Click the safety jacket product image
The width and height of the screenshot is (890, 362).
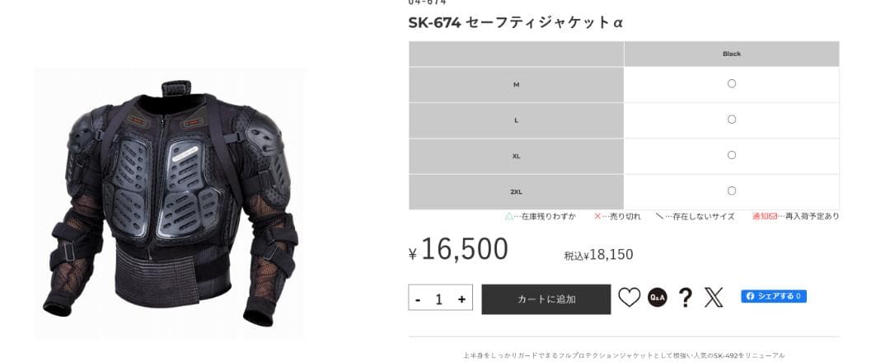170,204
